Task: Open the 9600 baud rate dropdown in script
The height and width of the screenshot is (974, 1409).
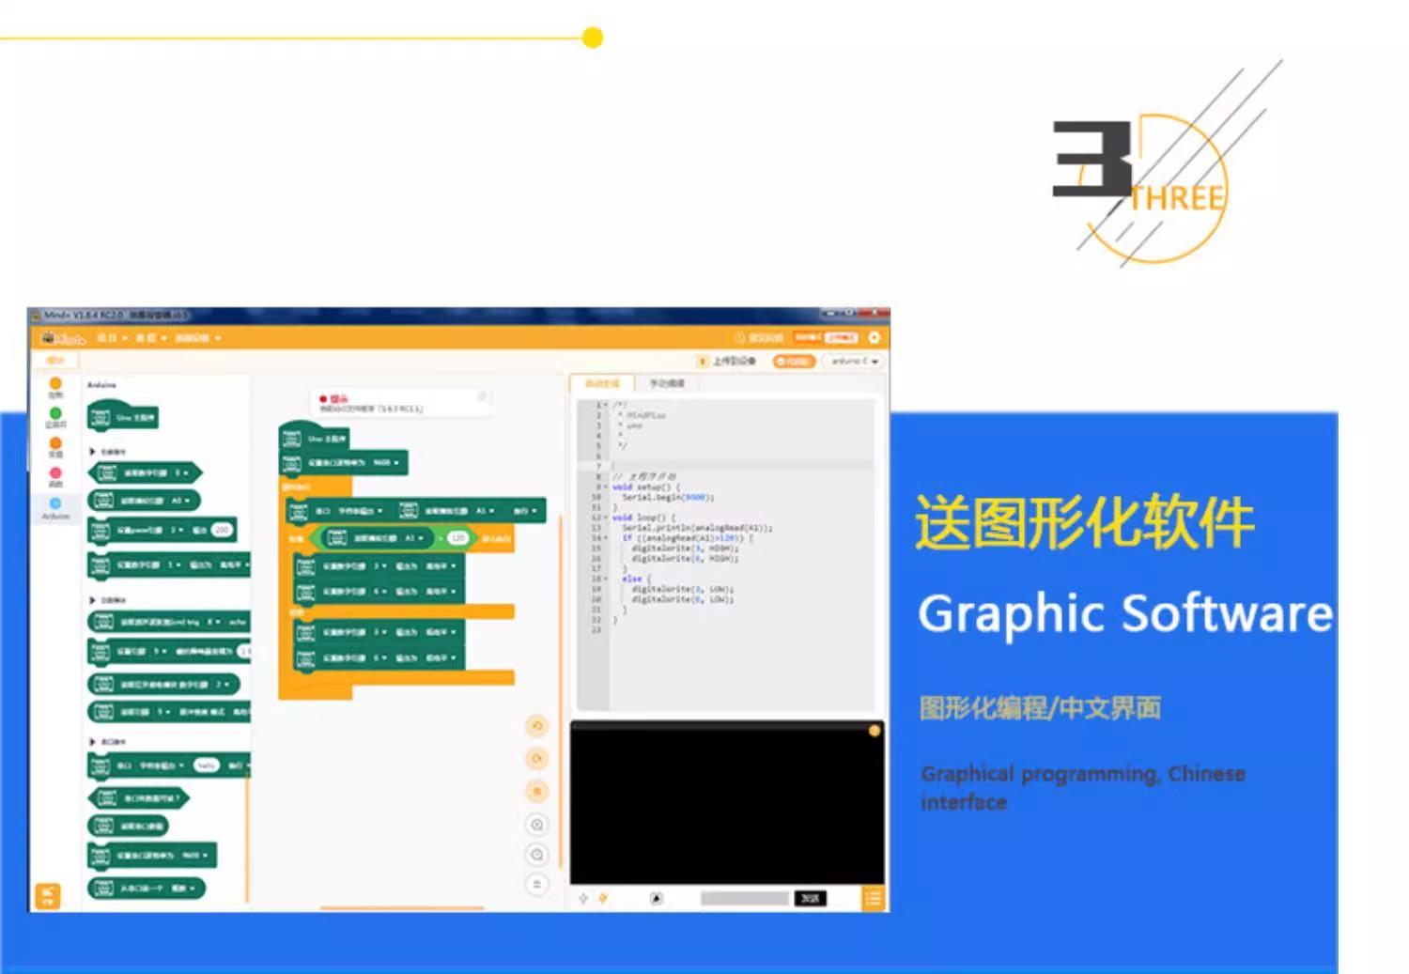Action: [x=386, y=463]
